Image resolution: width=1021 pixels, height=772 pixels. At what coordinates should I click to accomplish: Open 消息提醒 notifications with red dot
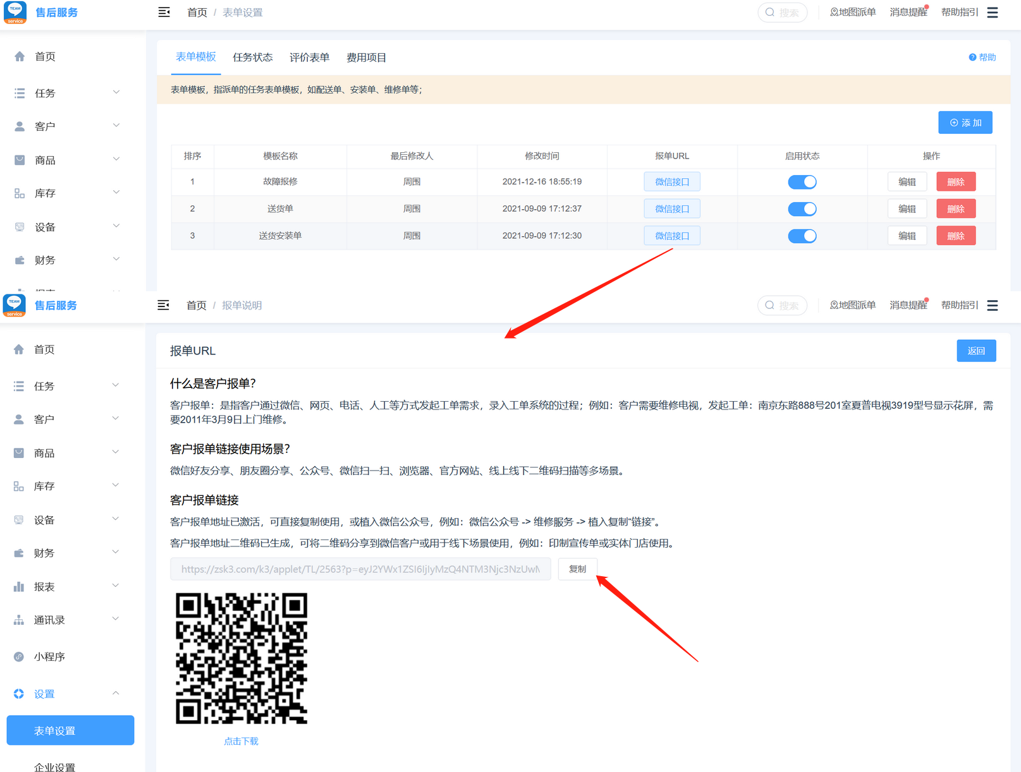pos(908,12)
